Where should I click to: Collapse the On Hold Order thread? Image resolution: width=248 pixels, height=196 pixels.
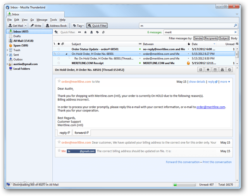pos(66,54)
